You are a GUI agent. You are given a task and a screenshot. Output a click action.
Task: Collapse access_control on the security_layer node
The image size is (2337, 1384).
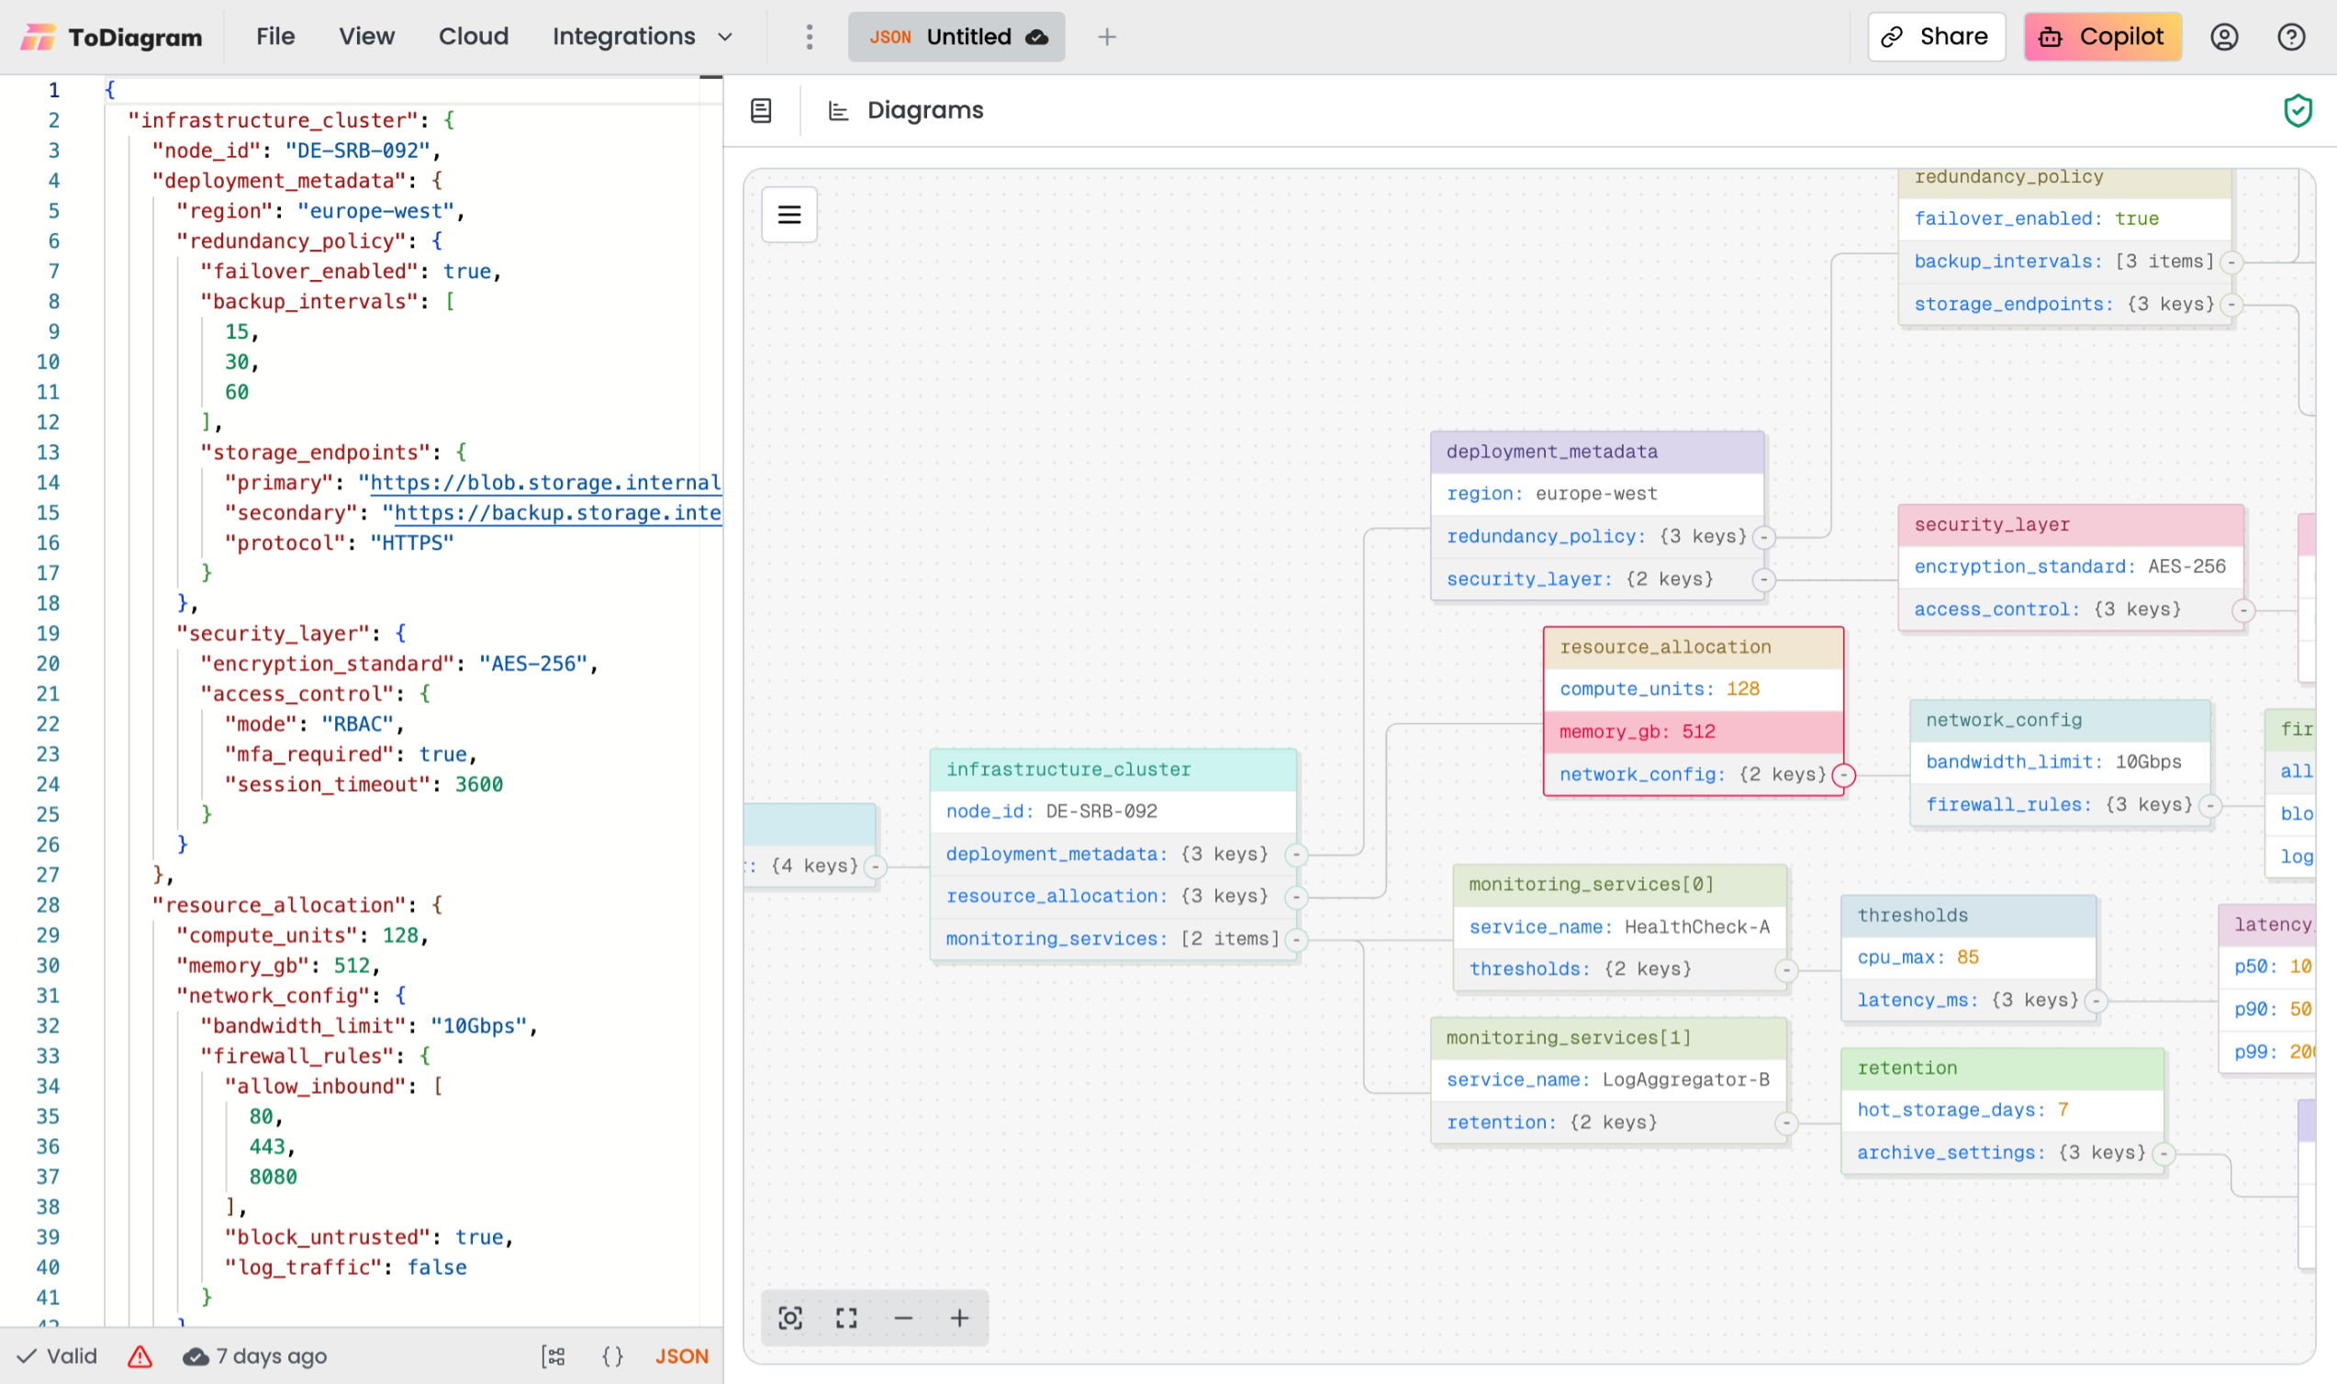[2243, 609]
